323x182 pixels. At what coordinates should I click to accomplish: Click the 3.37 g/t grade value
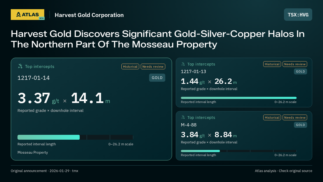[38, 98]
